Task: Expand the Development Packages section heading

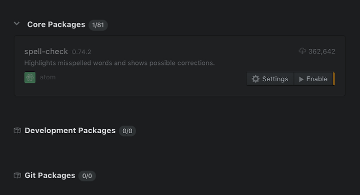Action: pos(70,131)
